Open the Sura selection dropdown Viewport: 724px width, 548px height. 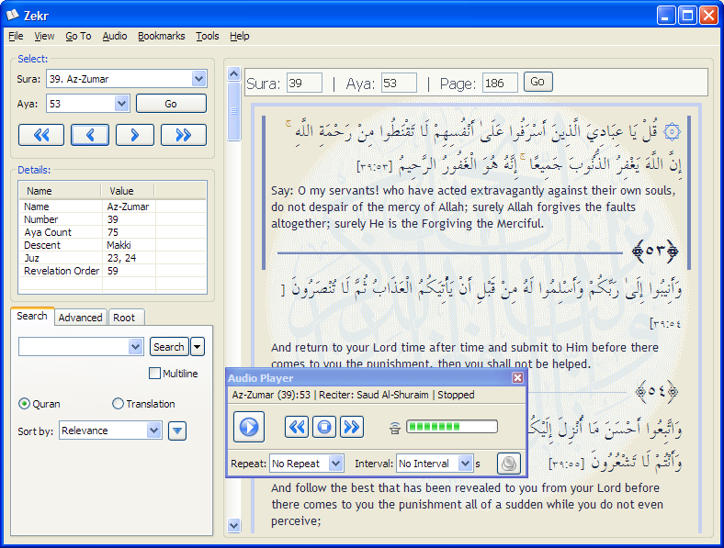click(x=199, y=79)
